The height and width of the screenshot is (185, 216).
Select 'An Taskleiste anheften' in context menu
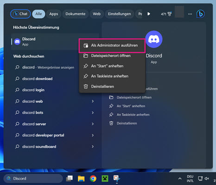112,76
